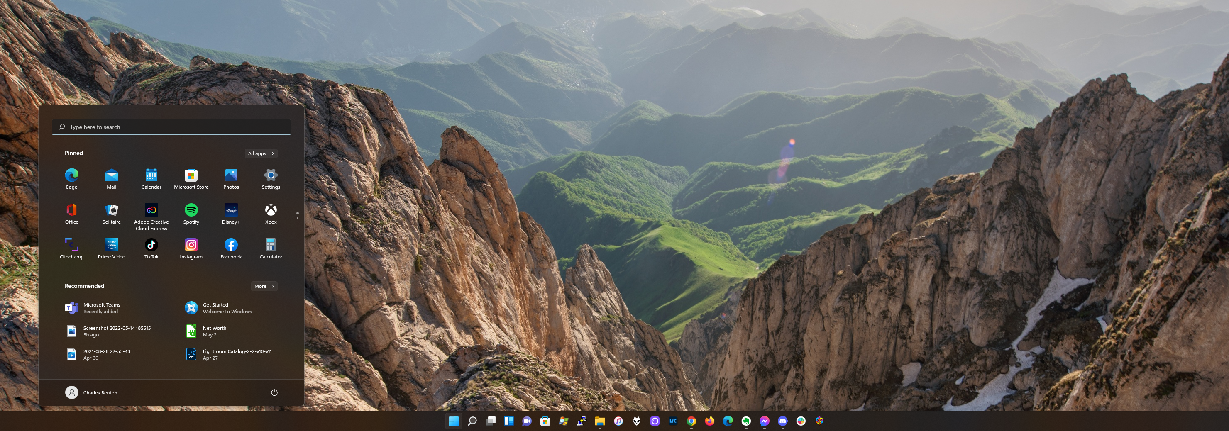This screenshot has width=1229, height=431.
Task: Open Adobe Creative Cloud Express
Action: (x=151, y=210)
